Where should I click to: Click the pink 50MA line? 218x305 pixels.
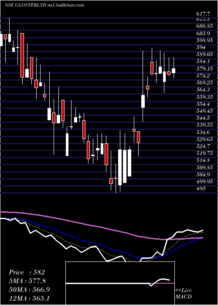101,227
